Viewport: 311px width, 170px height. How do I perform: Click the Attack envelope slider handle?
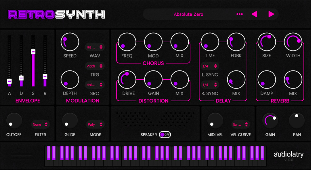coord(9,81)
